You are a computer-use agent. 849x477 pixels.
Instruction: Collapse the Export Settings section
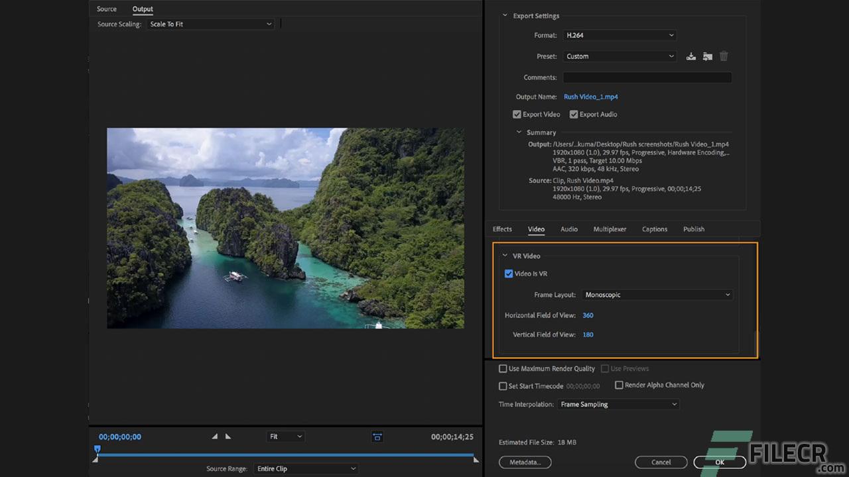click(504, 15)
